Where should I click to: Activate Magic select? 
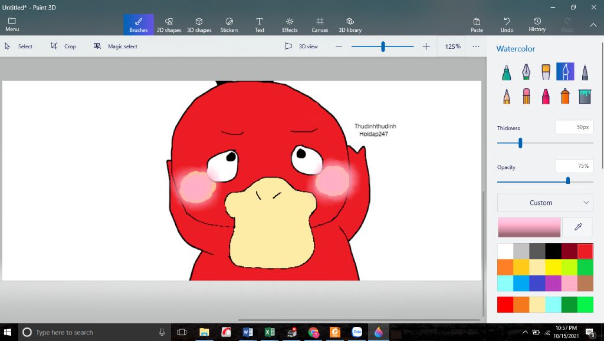pos(115,46)
